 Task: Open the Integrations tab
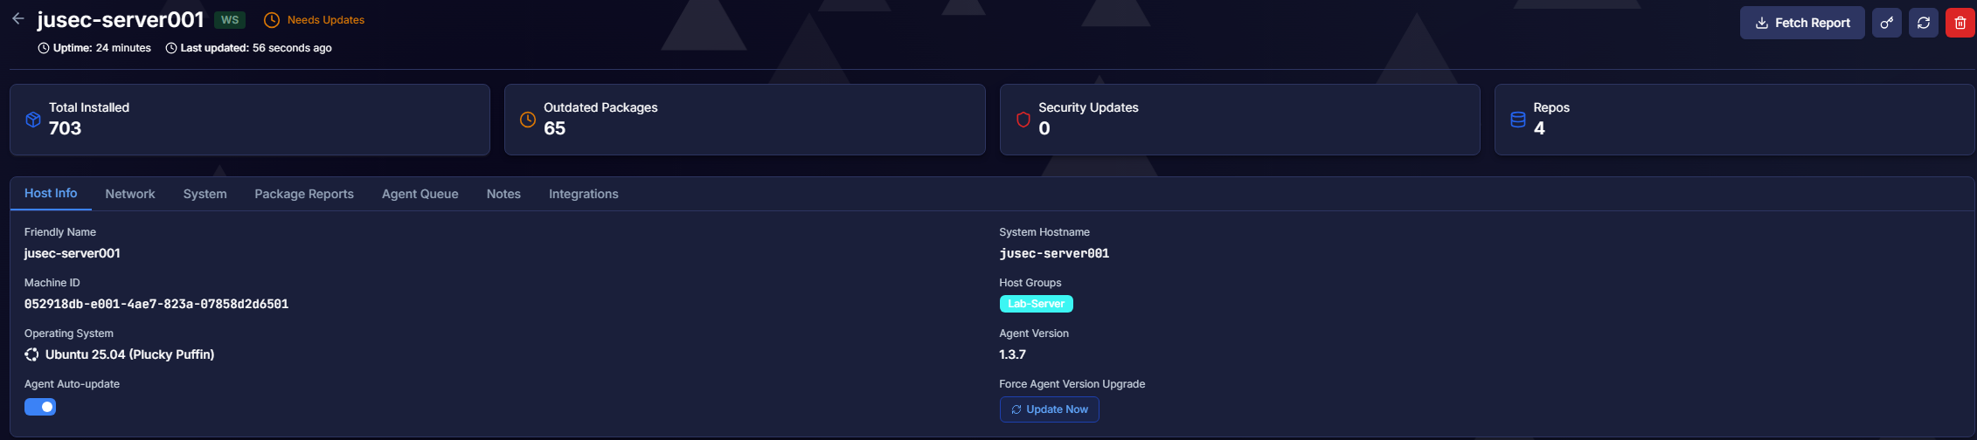[583, 194]
